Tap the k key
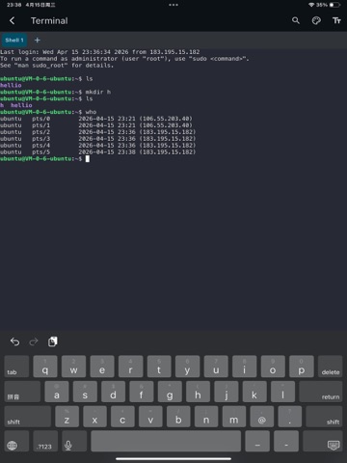This screenshot has height=463, width=347. pos(254,392)
